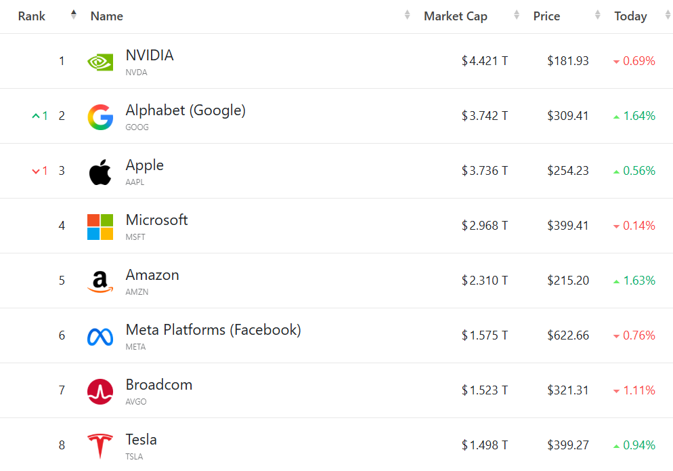Click the Apple logo icon
This screenshot has width=673, height=471.
(x=100, y=172)
